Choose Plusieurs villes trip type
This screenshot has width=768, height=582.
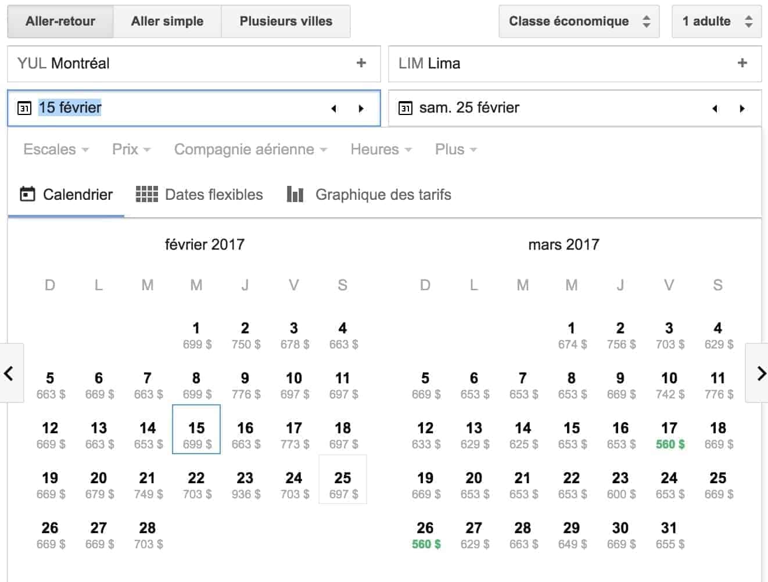click(286, 21)
